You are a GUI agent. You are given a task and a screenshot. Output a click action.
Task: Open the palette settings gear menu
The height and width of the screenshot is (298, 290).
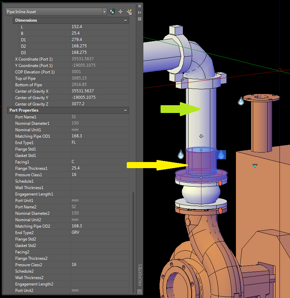pyautogui.click(x=139, y=19)
